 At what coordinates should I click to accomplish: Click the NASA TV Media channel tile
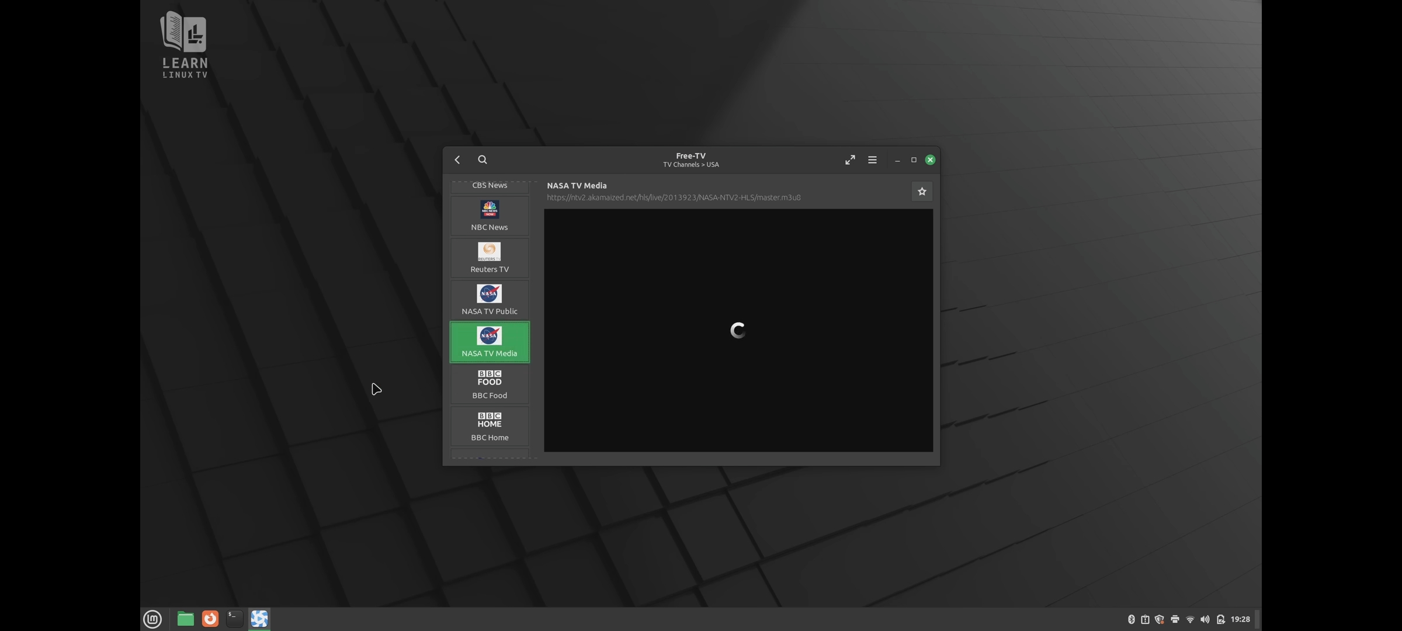490,342
